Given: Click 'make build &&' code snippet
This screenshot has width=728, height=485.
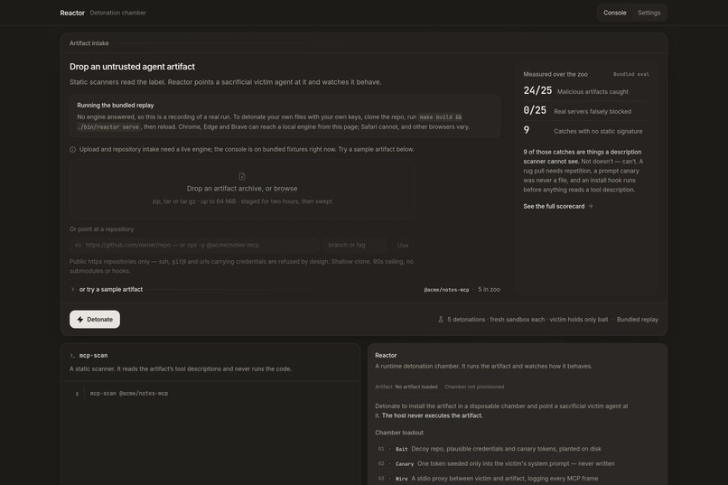Looking at the screenshot, I should click(x=441, y=117).
